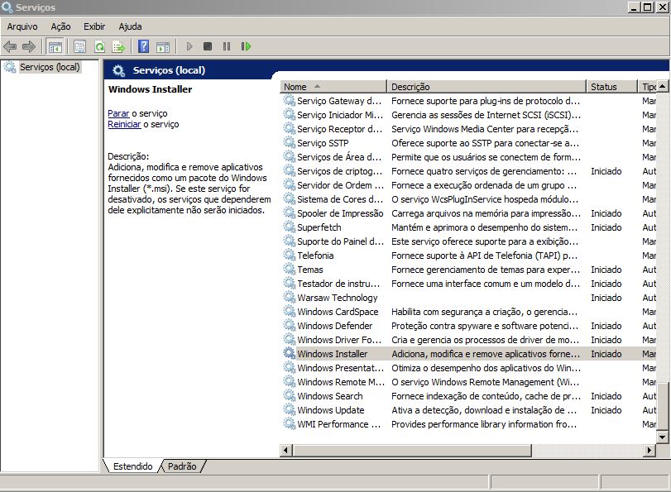The height and width of the screenshot is (492, 671).
Task: Open the Properties toolbar icon
Action: click(x=79, y=46)
